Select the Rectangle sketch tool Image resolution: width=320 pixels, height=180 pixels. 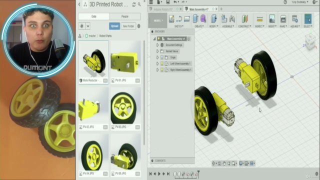click(x=186, y=19)
